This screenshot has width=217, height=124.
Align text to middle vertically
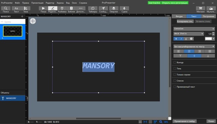click(x=194, y=56)
